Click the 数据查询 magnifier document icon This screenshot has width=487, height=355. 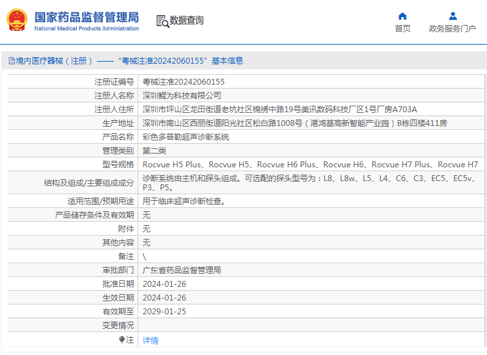163,21
